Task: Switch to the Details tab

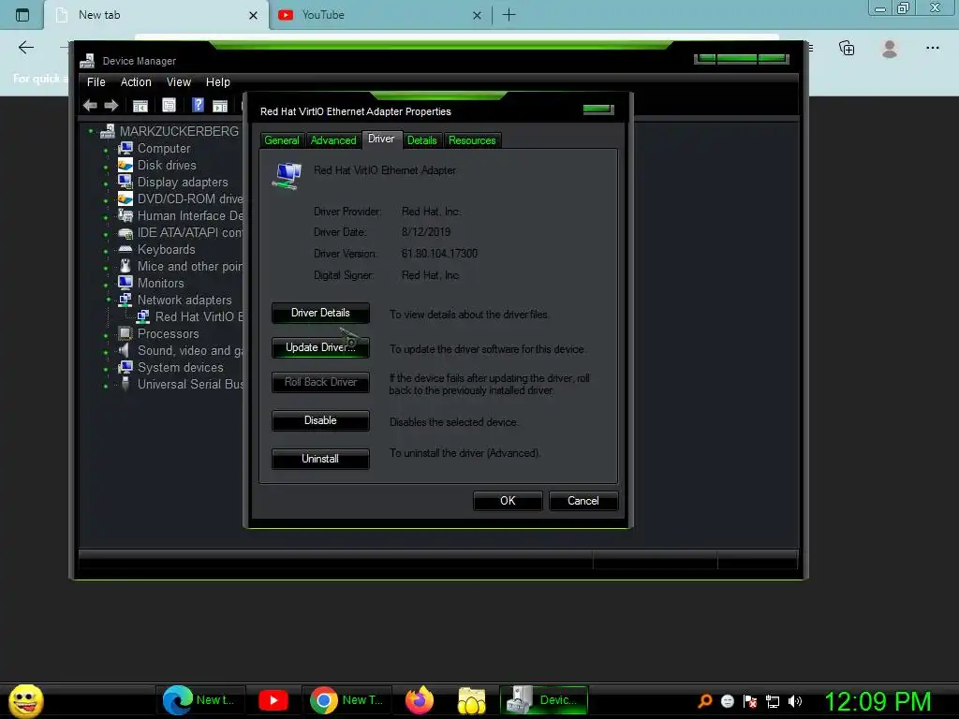Action: [422, 140]
